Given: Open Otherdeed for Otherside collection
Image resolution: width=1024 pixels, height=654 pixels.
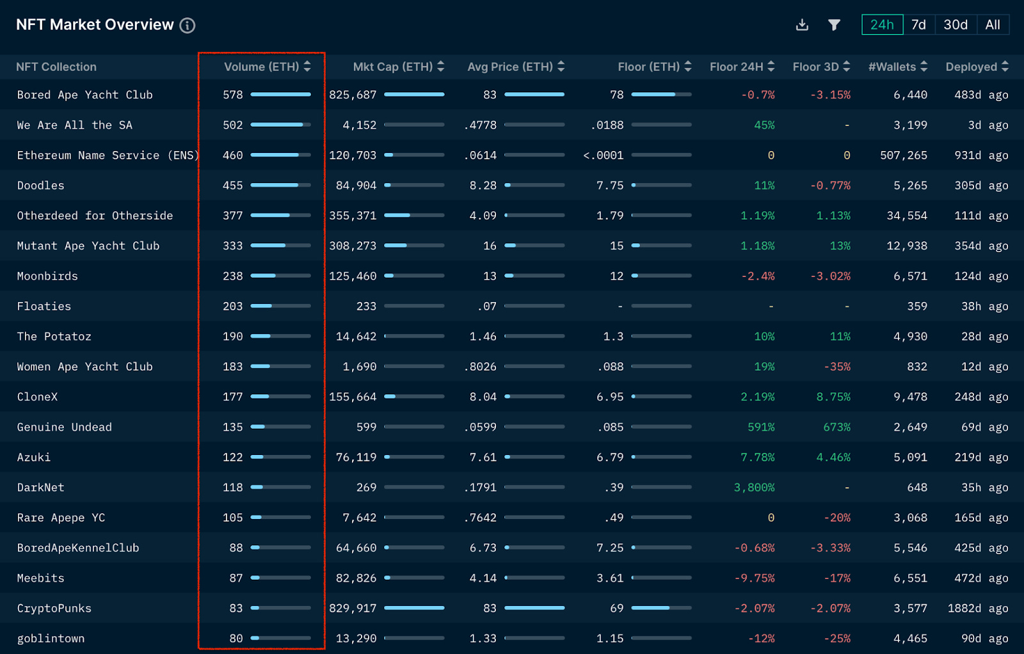Looking at the screenshot, I should [x=95, y=216].
